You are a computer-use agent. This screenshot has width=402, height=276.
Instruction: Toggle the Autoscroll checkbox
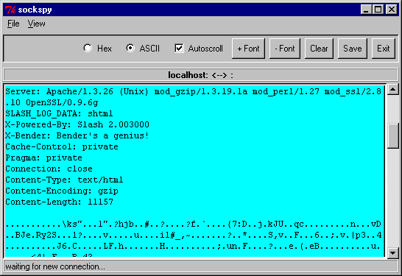tap(179, 48)
